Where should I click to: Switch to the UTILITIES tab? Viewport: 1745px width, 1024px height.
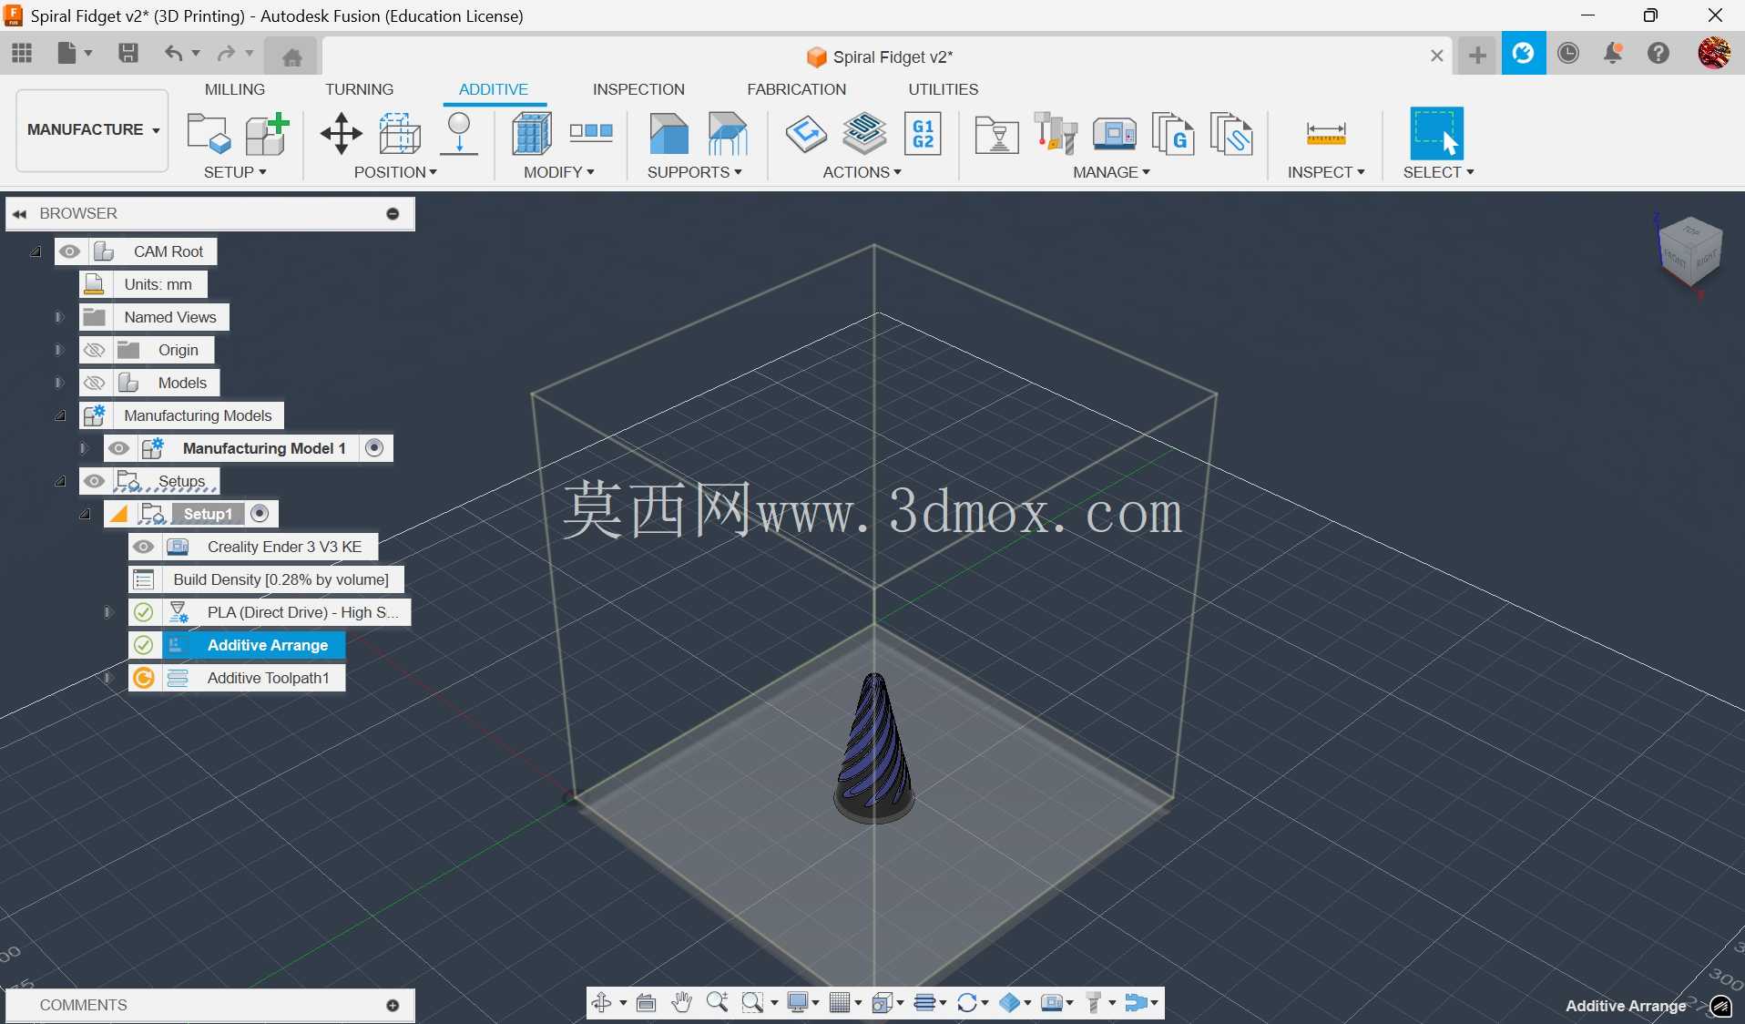coord(944,89)
